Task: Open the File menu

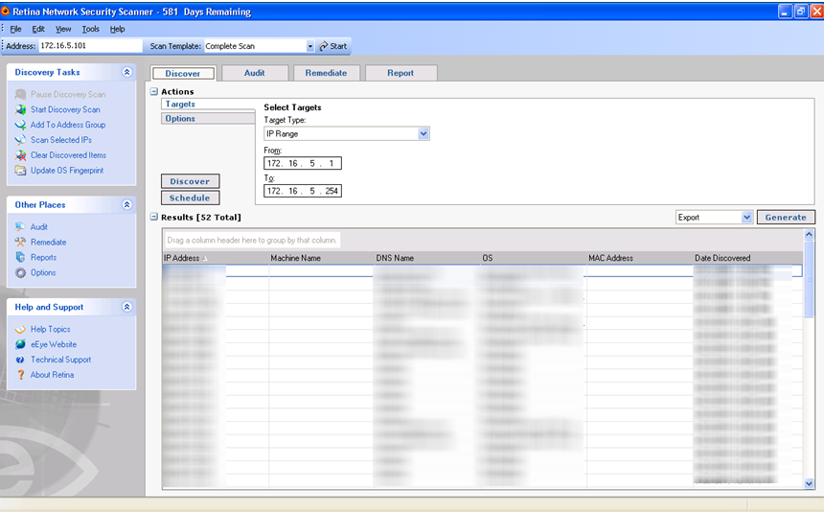Action: click(x=15, y=29)
